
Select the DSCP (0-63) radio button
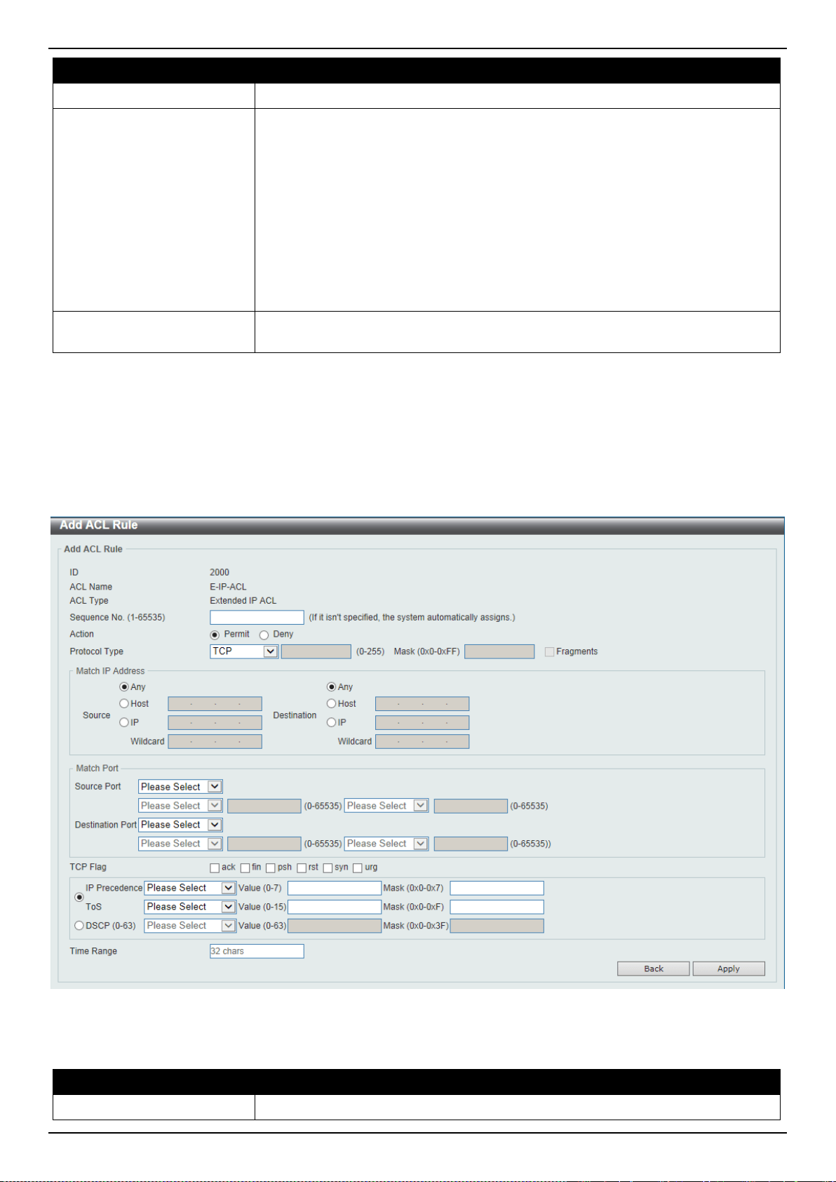tap(79, 926)
